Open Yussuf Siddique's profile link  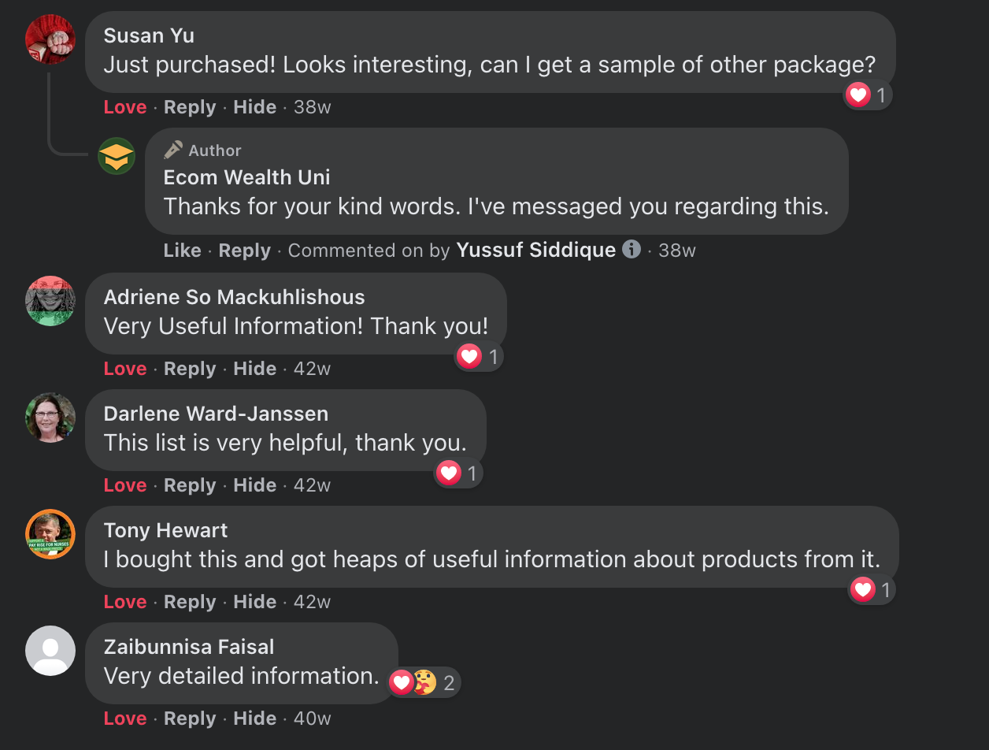click(x=535, y=251)
